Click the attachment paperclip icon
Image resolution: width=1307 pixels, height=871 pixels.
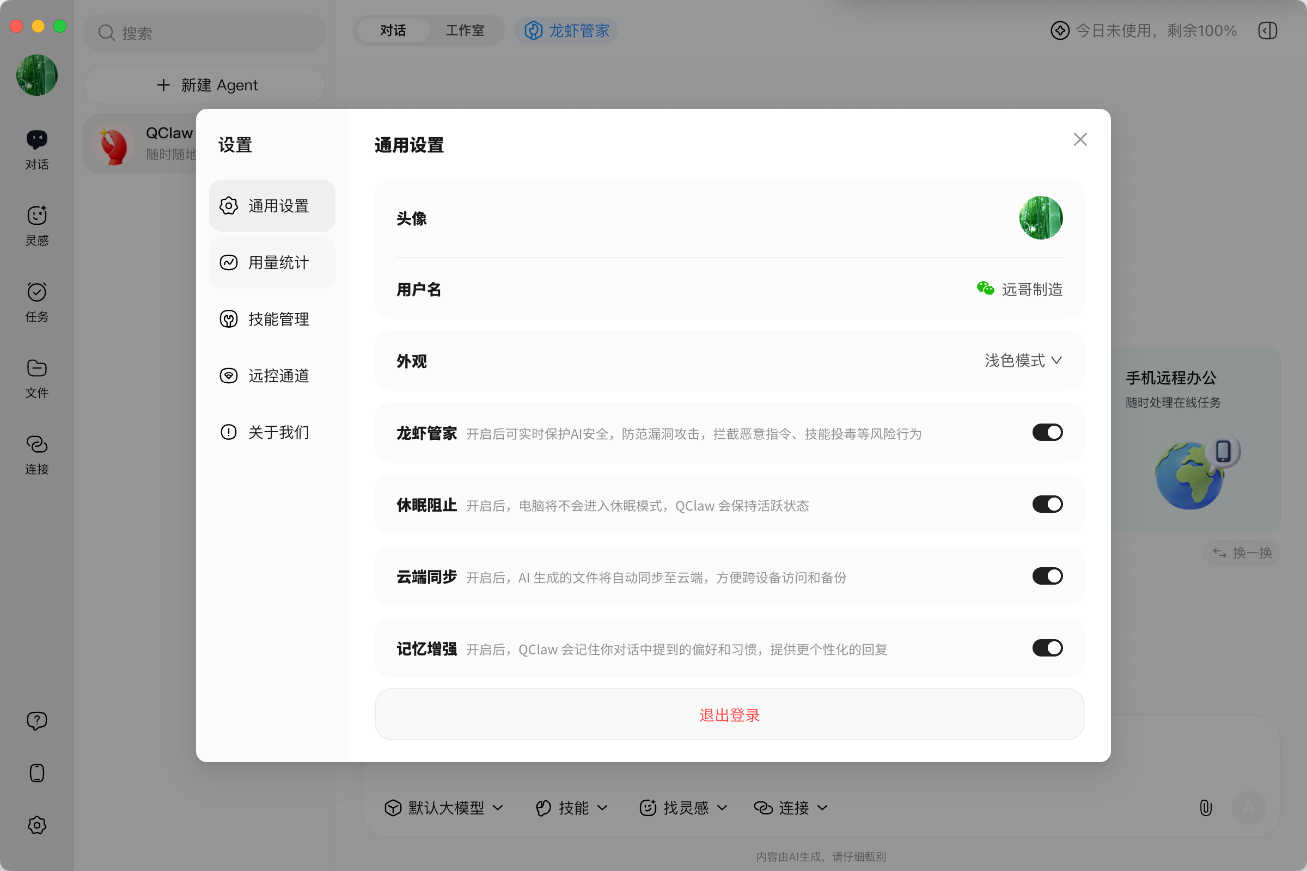click(1205, 807)
